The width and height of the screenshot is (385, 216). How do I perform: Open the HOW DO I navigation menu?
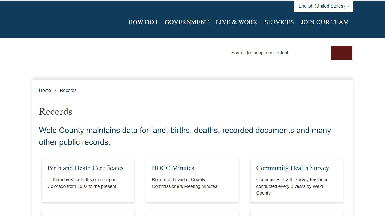pyautogui.click(x=143, y=22)
